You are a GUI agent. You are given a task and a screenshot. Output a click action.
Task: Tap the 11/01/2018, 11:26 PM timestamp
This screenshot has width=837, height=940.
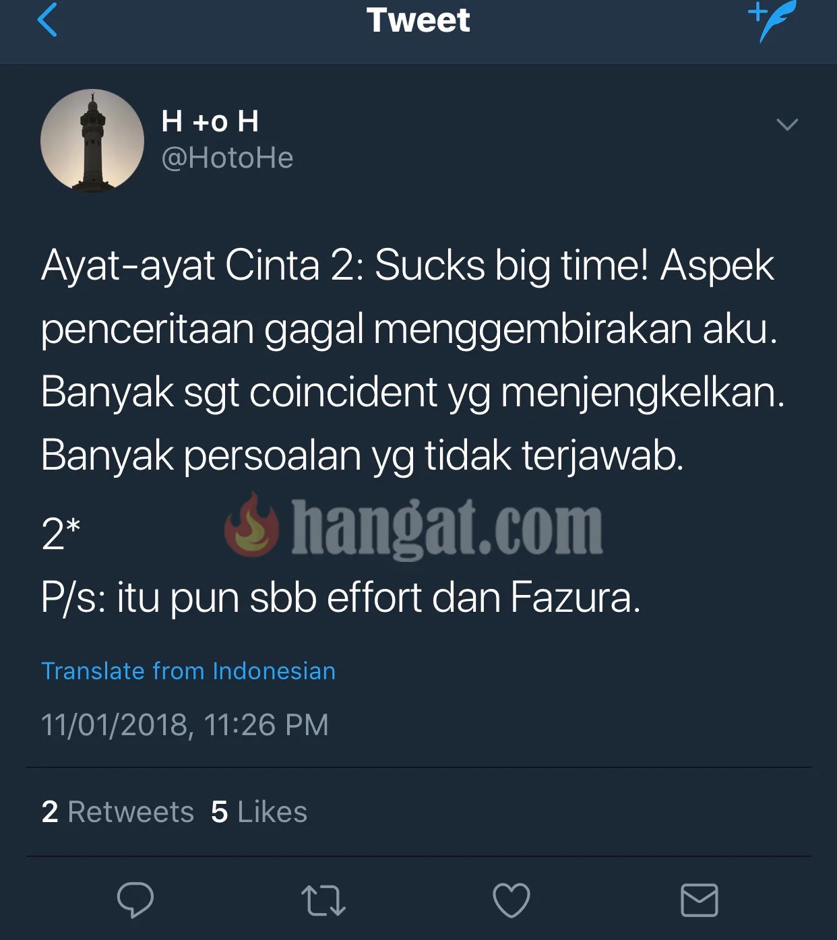click(185, 725)
